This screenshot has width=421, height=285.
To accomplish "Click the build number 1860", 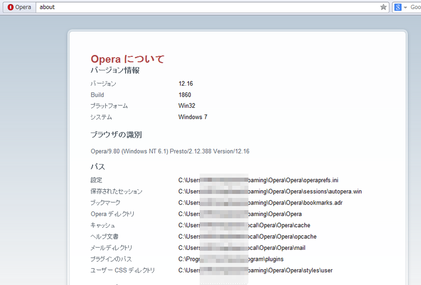I will [185, 95].
